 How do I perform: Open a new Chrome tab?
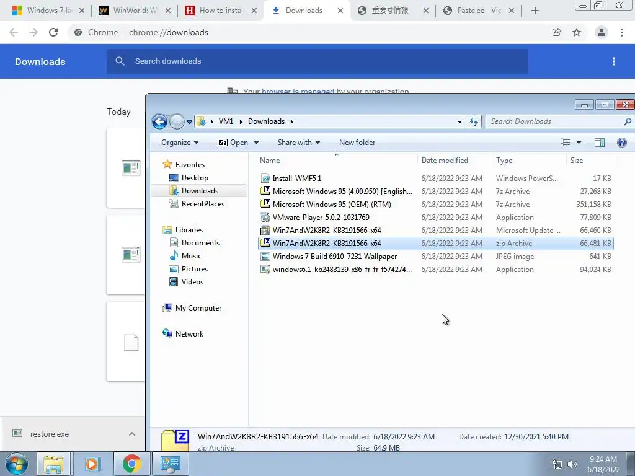tap(535, 11)
